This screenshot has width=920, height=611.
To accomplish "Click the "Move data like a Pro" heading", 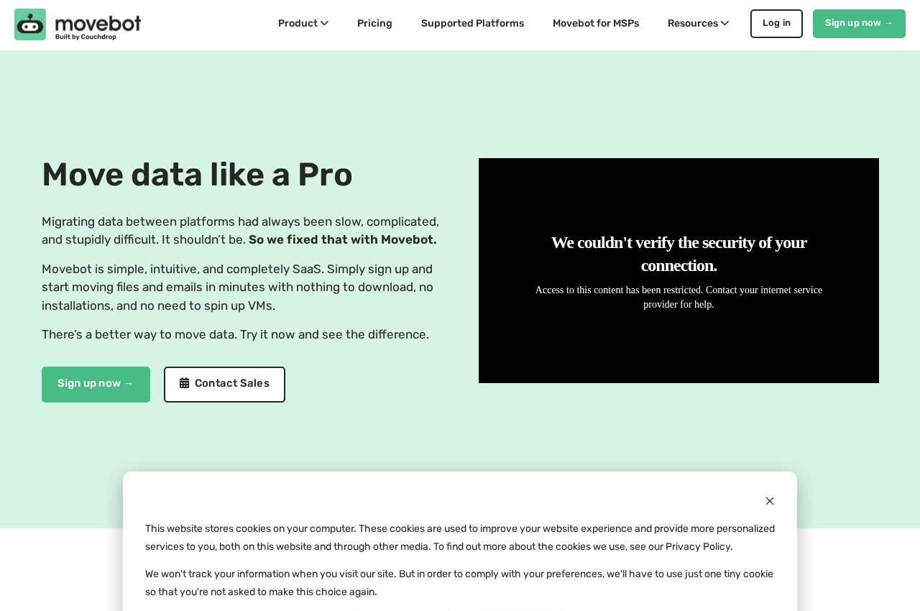I will (x=197, y=175).
